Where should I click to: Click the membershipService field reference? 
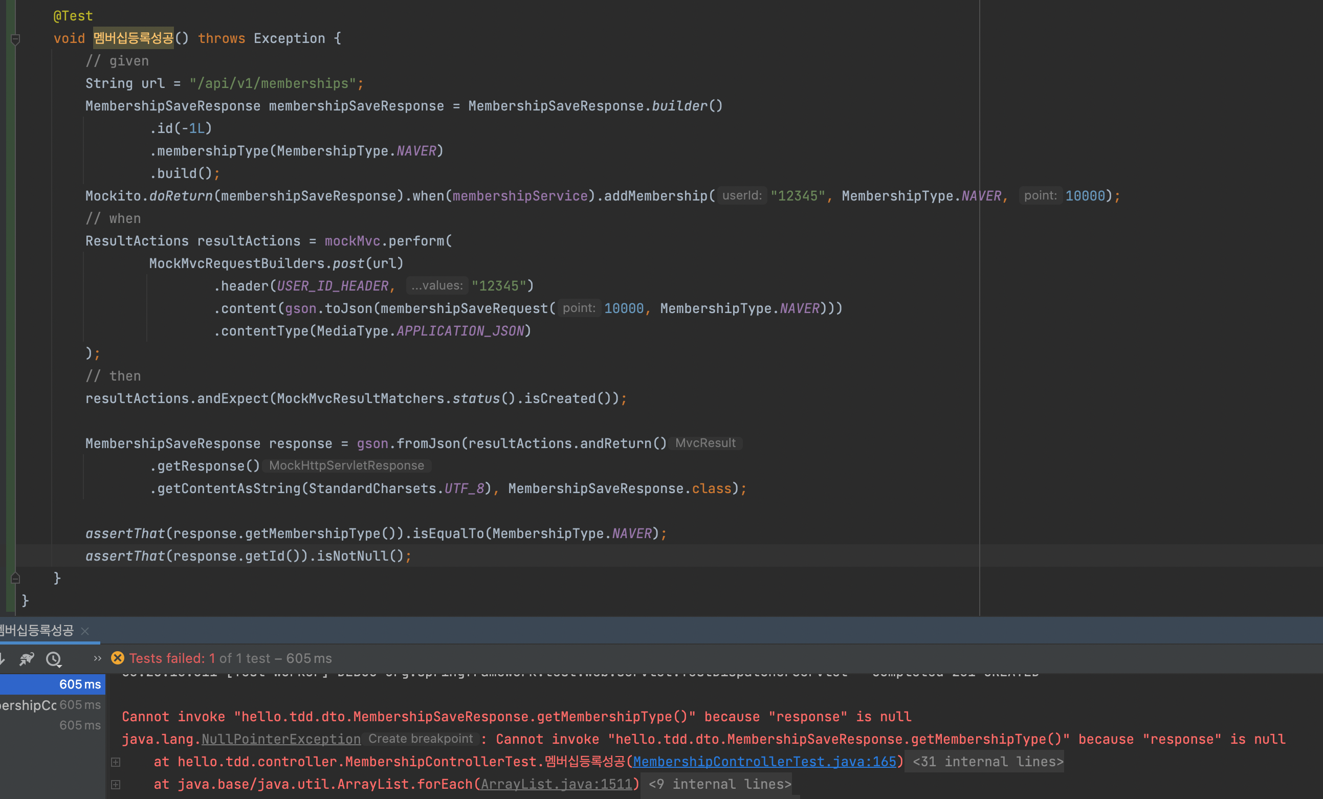pyautogui.click(x=520, y=196)
